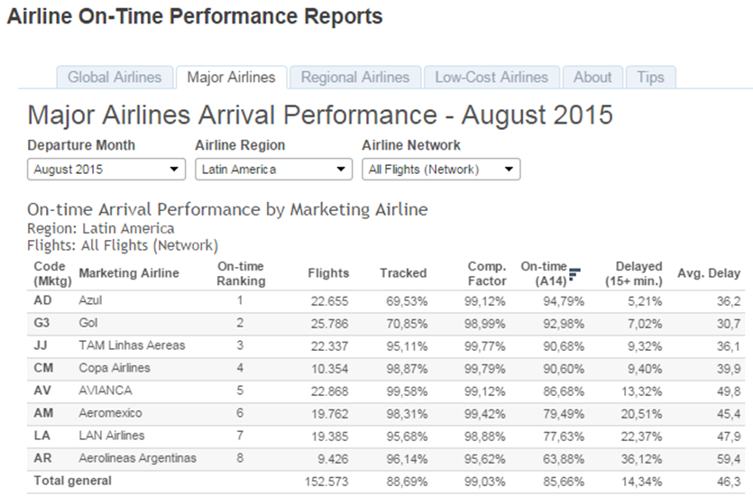Click the Major Airlines Arrival Performance heading

[x=320, y=115]
